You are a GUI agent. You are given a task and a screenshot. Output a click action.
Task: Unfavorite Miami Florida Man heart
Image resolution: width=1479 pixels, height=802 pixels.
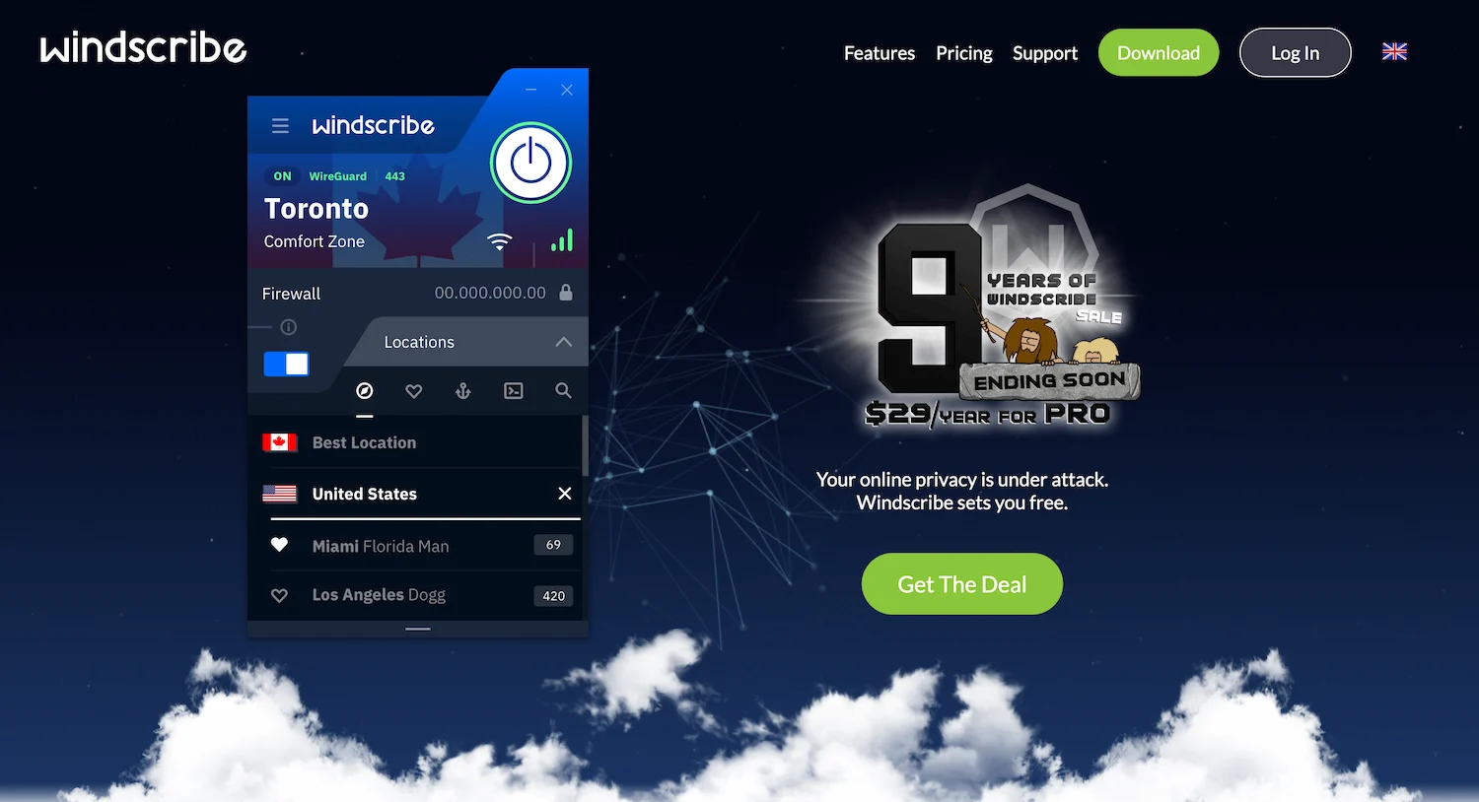[279, 545]
